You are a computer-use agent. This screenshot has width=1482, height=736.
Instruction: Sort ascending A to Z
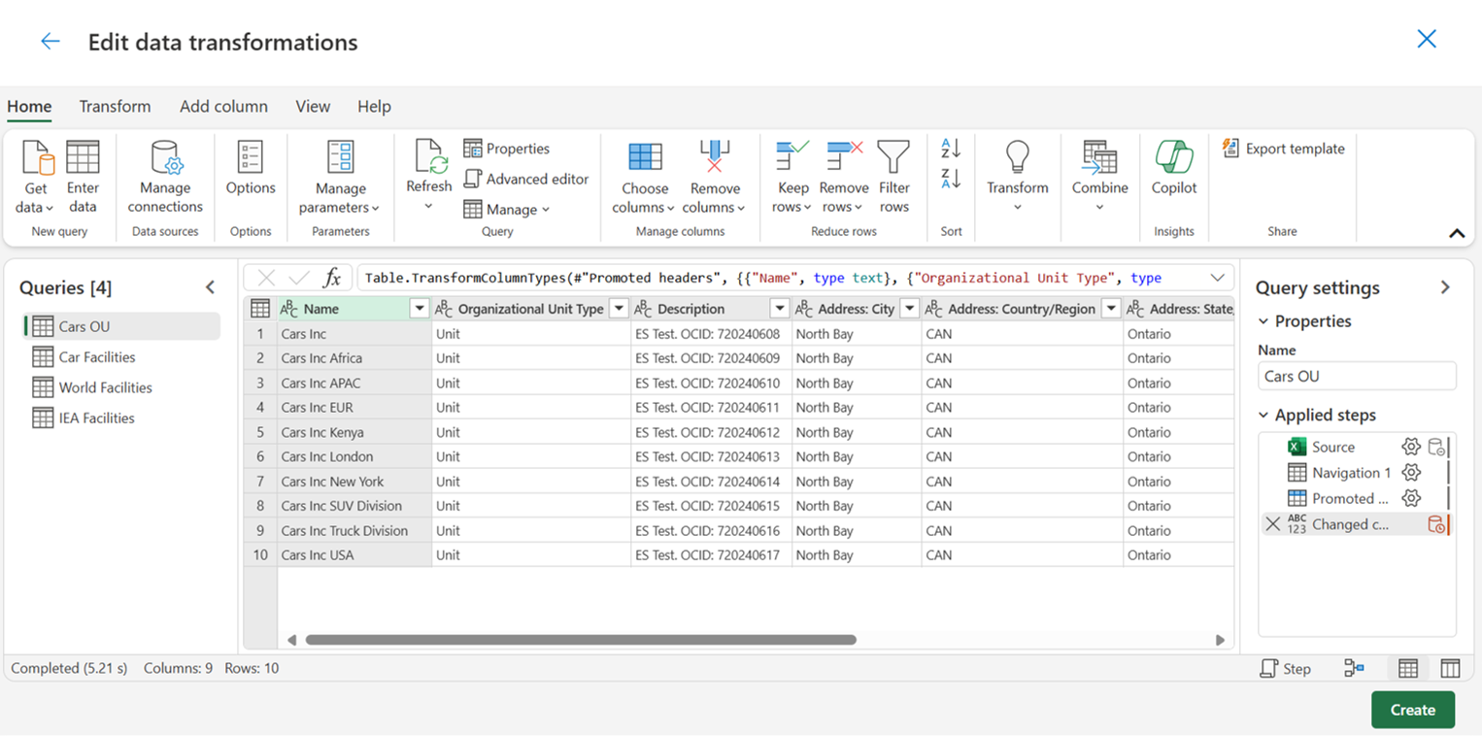pos(951,149)
